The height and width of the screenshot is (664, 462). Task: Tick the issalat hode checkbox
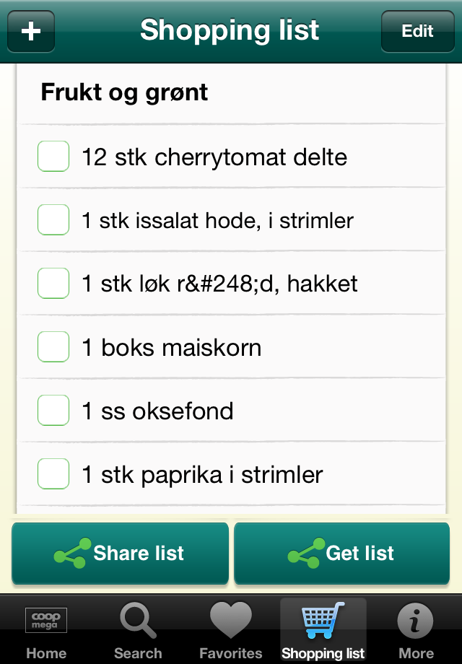[x=53, y=220]
